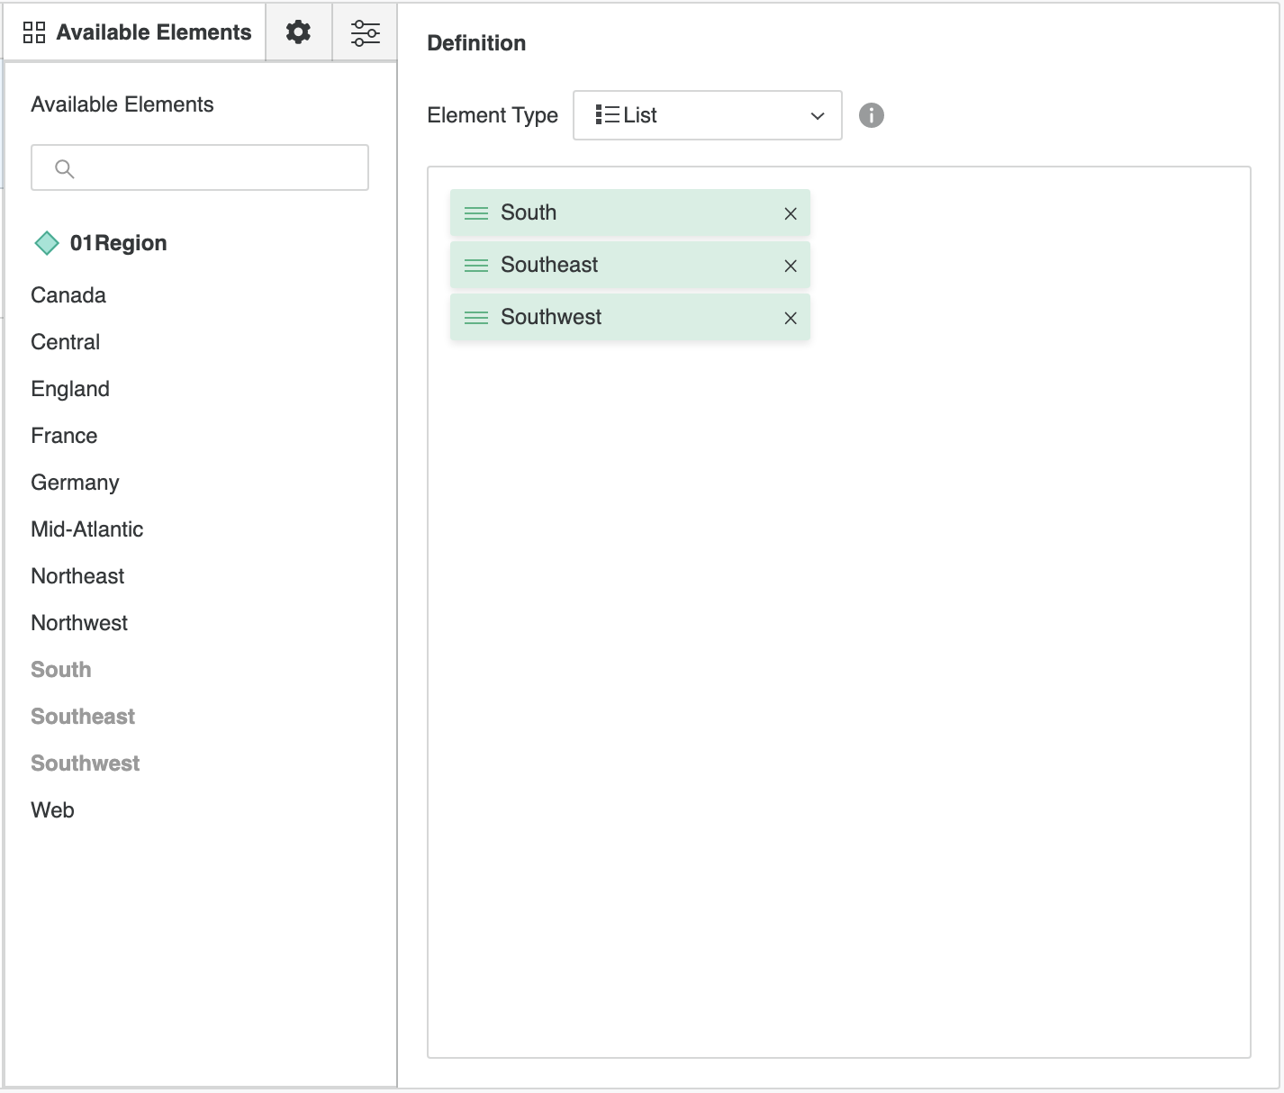Open the gear settings tab

(x=298, y=32)
